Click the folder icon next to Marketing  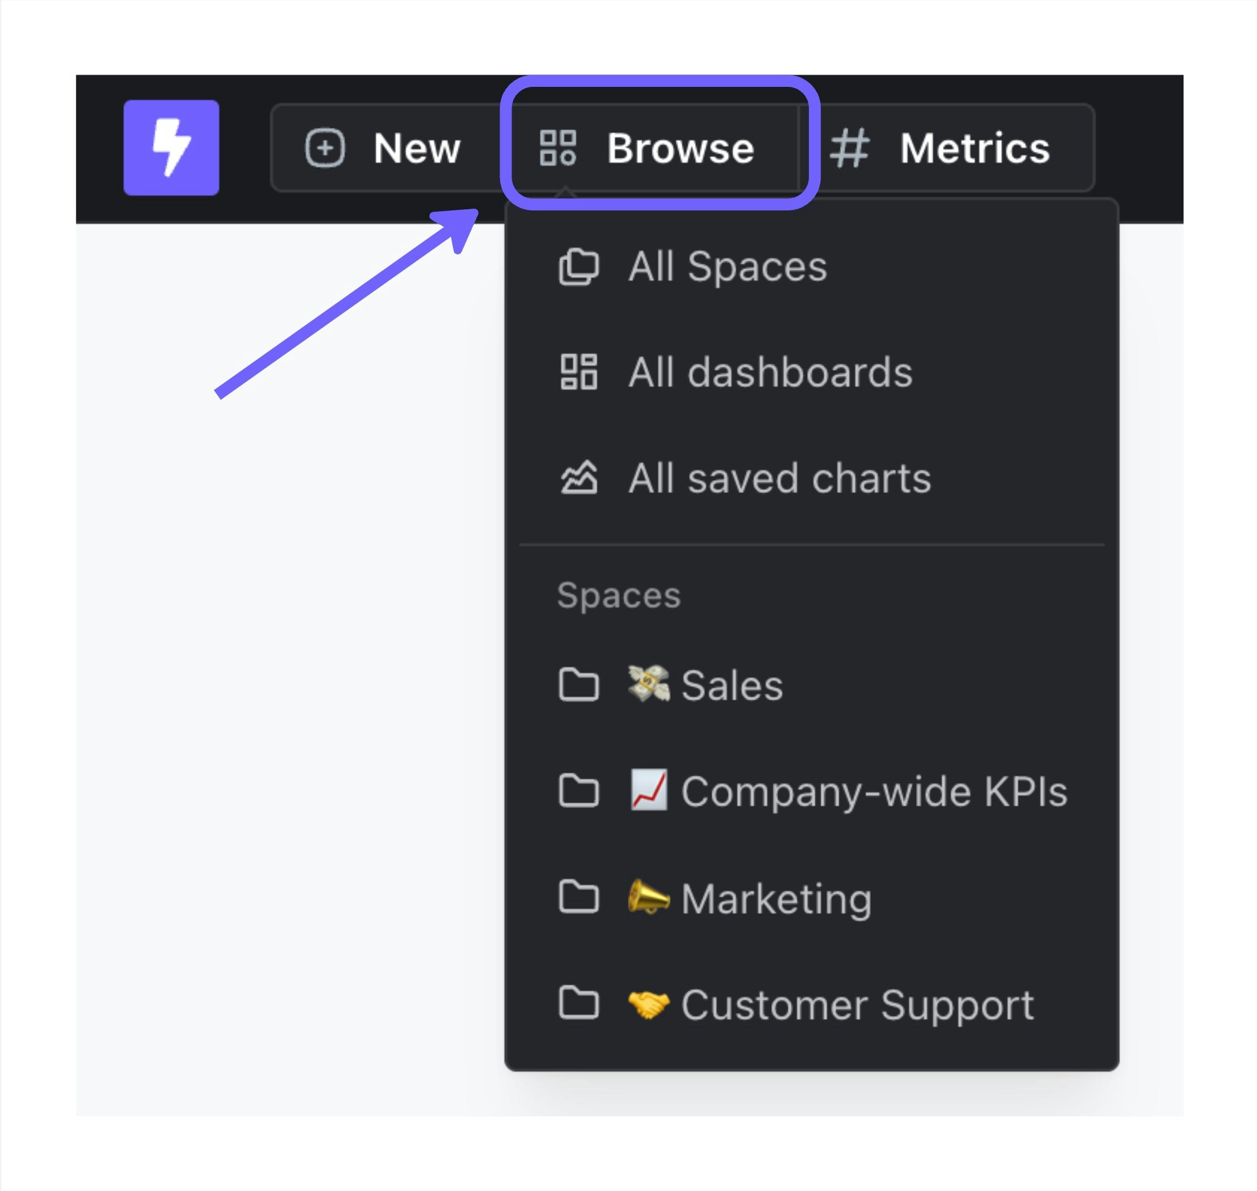[x=578, y=898]
